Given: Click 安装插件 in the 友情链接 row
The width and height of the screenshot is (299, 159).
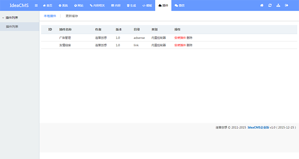Looking at the screenshot, I should tap(180, 45).
